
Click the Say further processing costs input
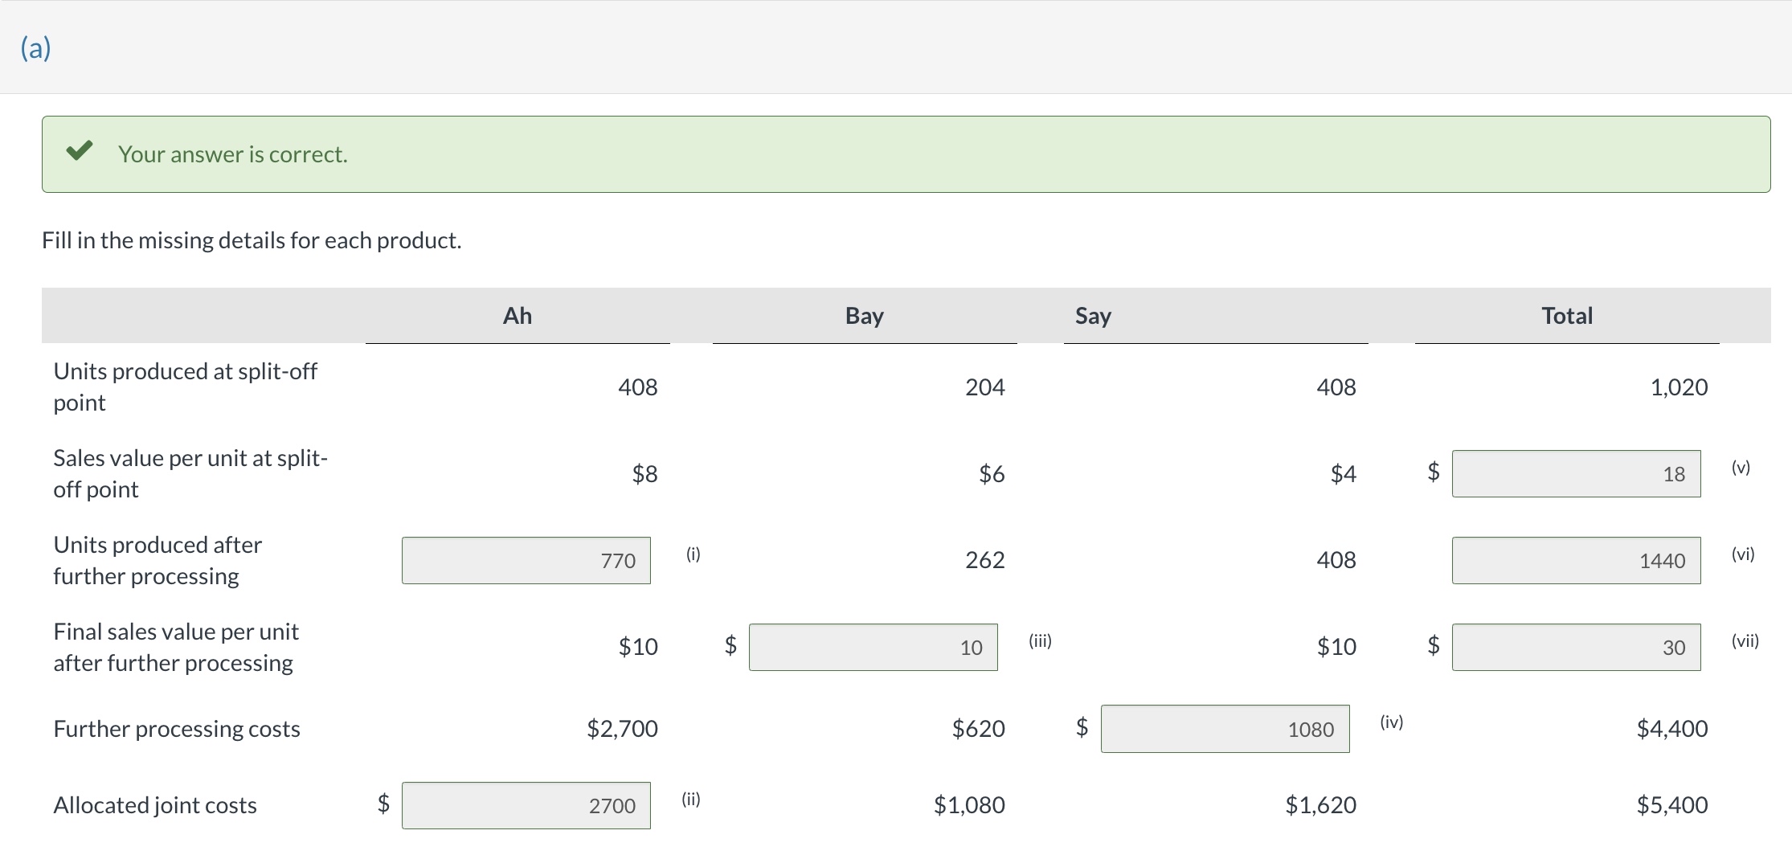1225,730
